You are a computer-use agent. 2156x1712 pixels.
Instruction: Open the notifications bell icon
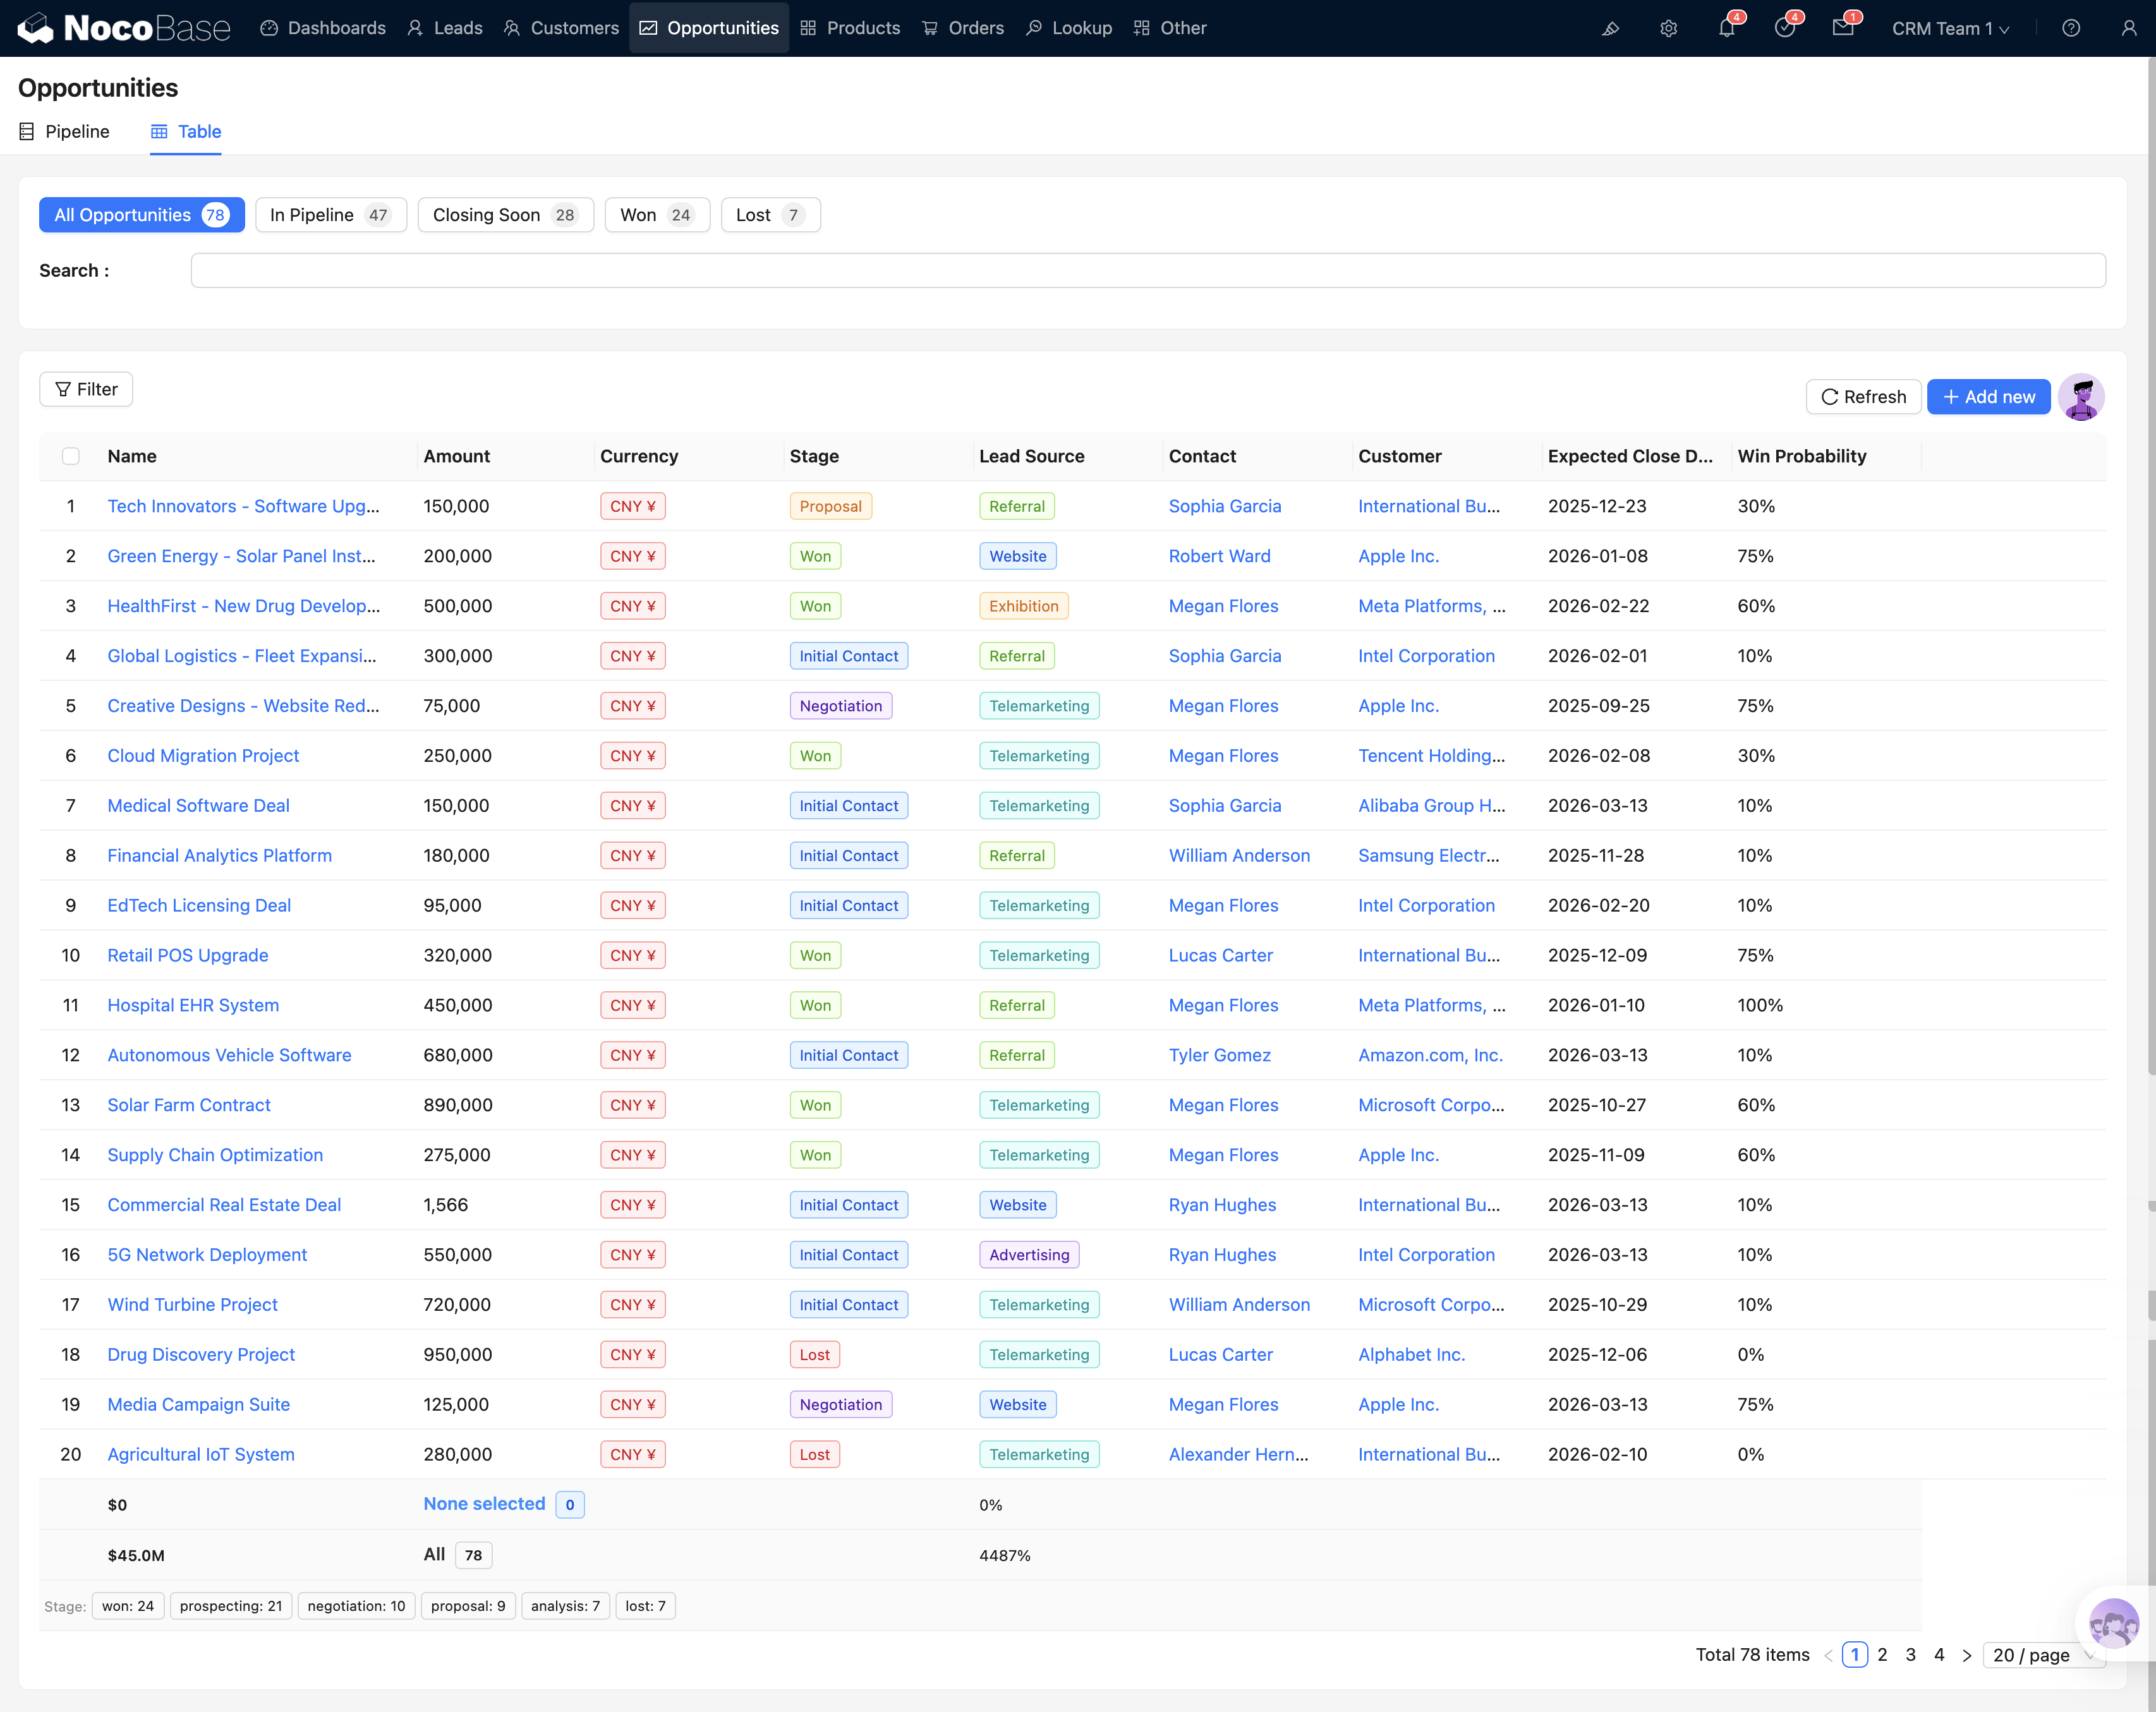click(x=1726, y=28)
